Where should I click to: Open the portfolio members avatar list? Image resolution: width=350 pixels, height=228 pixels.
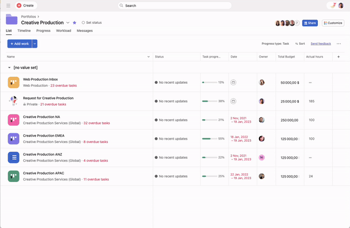tap(287, 23)
